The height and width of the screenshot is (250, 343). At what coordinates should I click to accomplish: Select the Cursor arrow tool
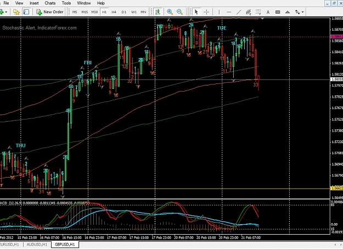click(x=196, y=12)
